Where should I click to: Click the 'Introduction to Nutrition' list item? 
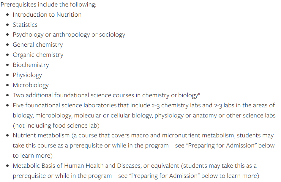47,15
